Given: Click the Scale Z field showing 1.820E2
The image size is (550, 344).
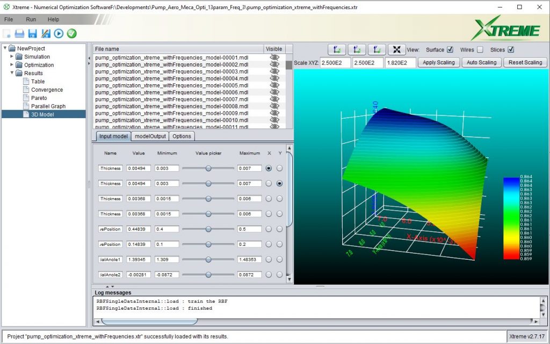Looking at the screenshot, I should [400, 63].
